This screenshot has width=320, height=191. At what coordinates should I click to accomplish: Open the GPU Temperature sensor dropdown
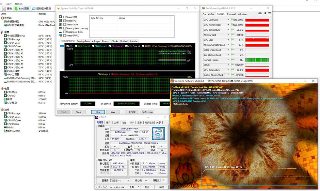[228, 30]
